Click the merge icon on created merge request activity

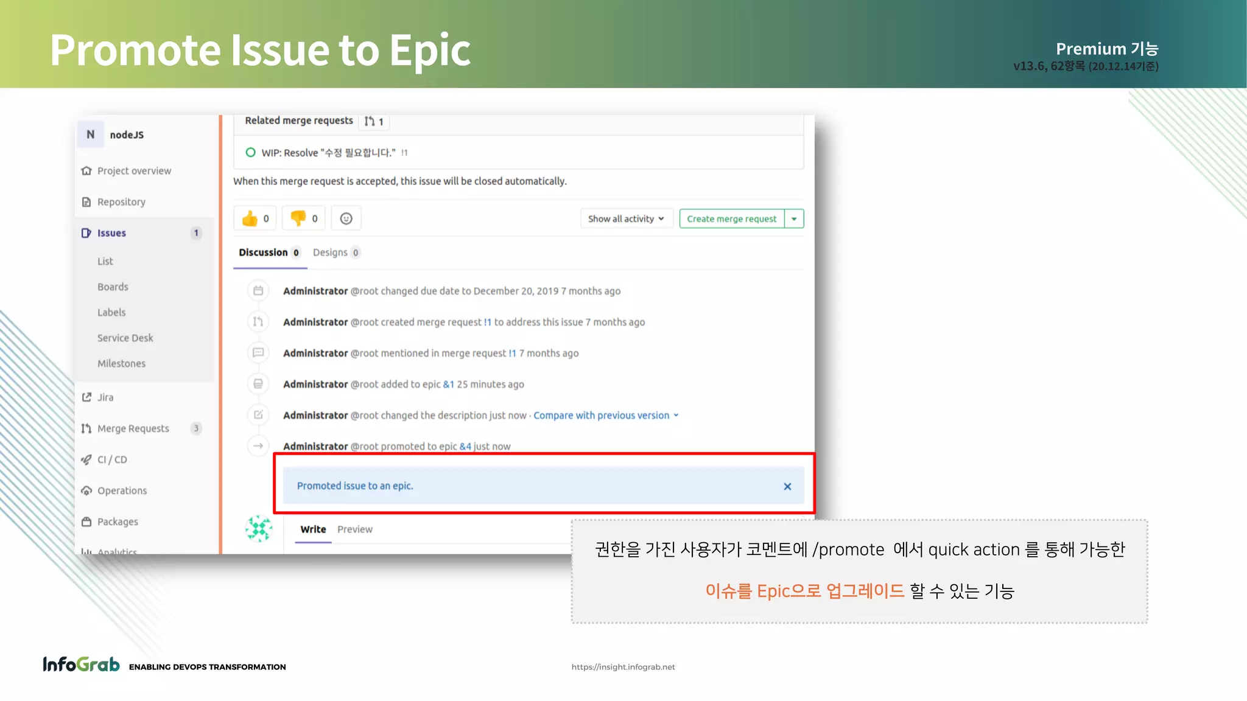(258, 322)
